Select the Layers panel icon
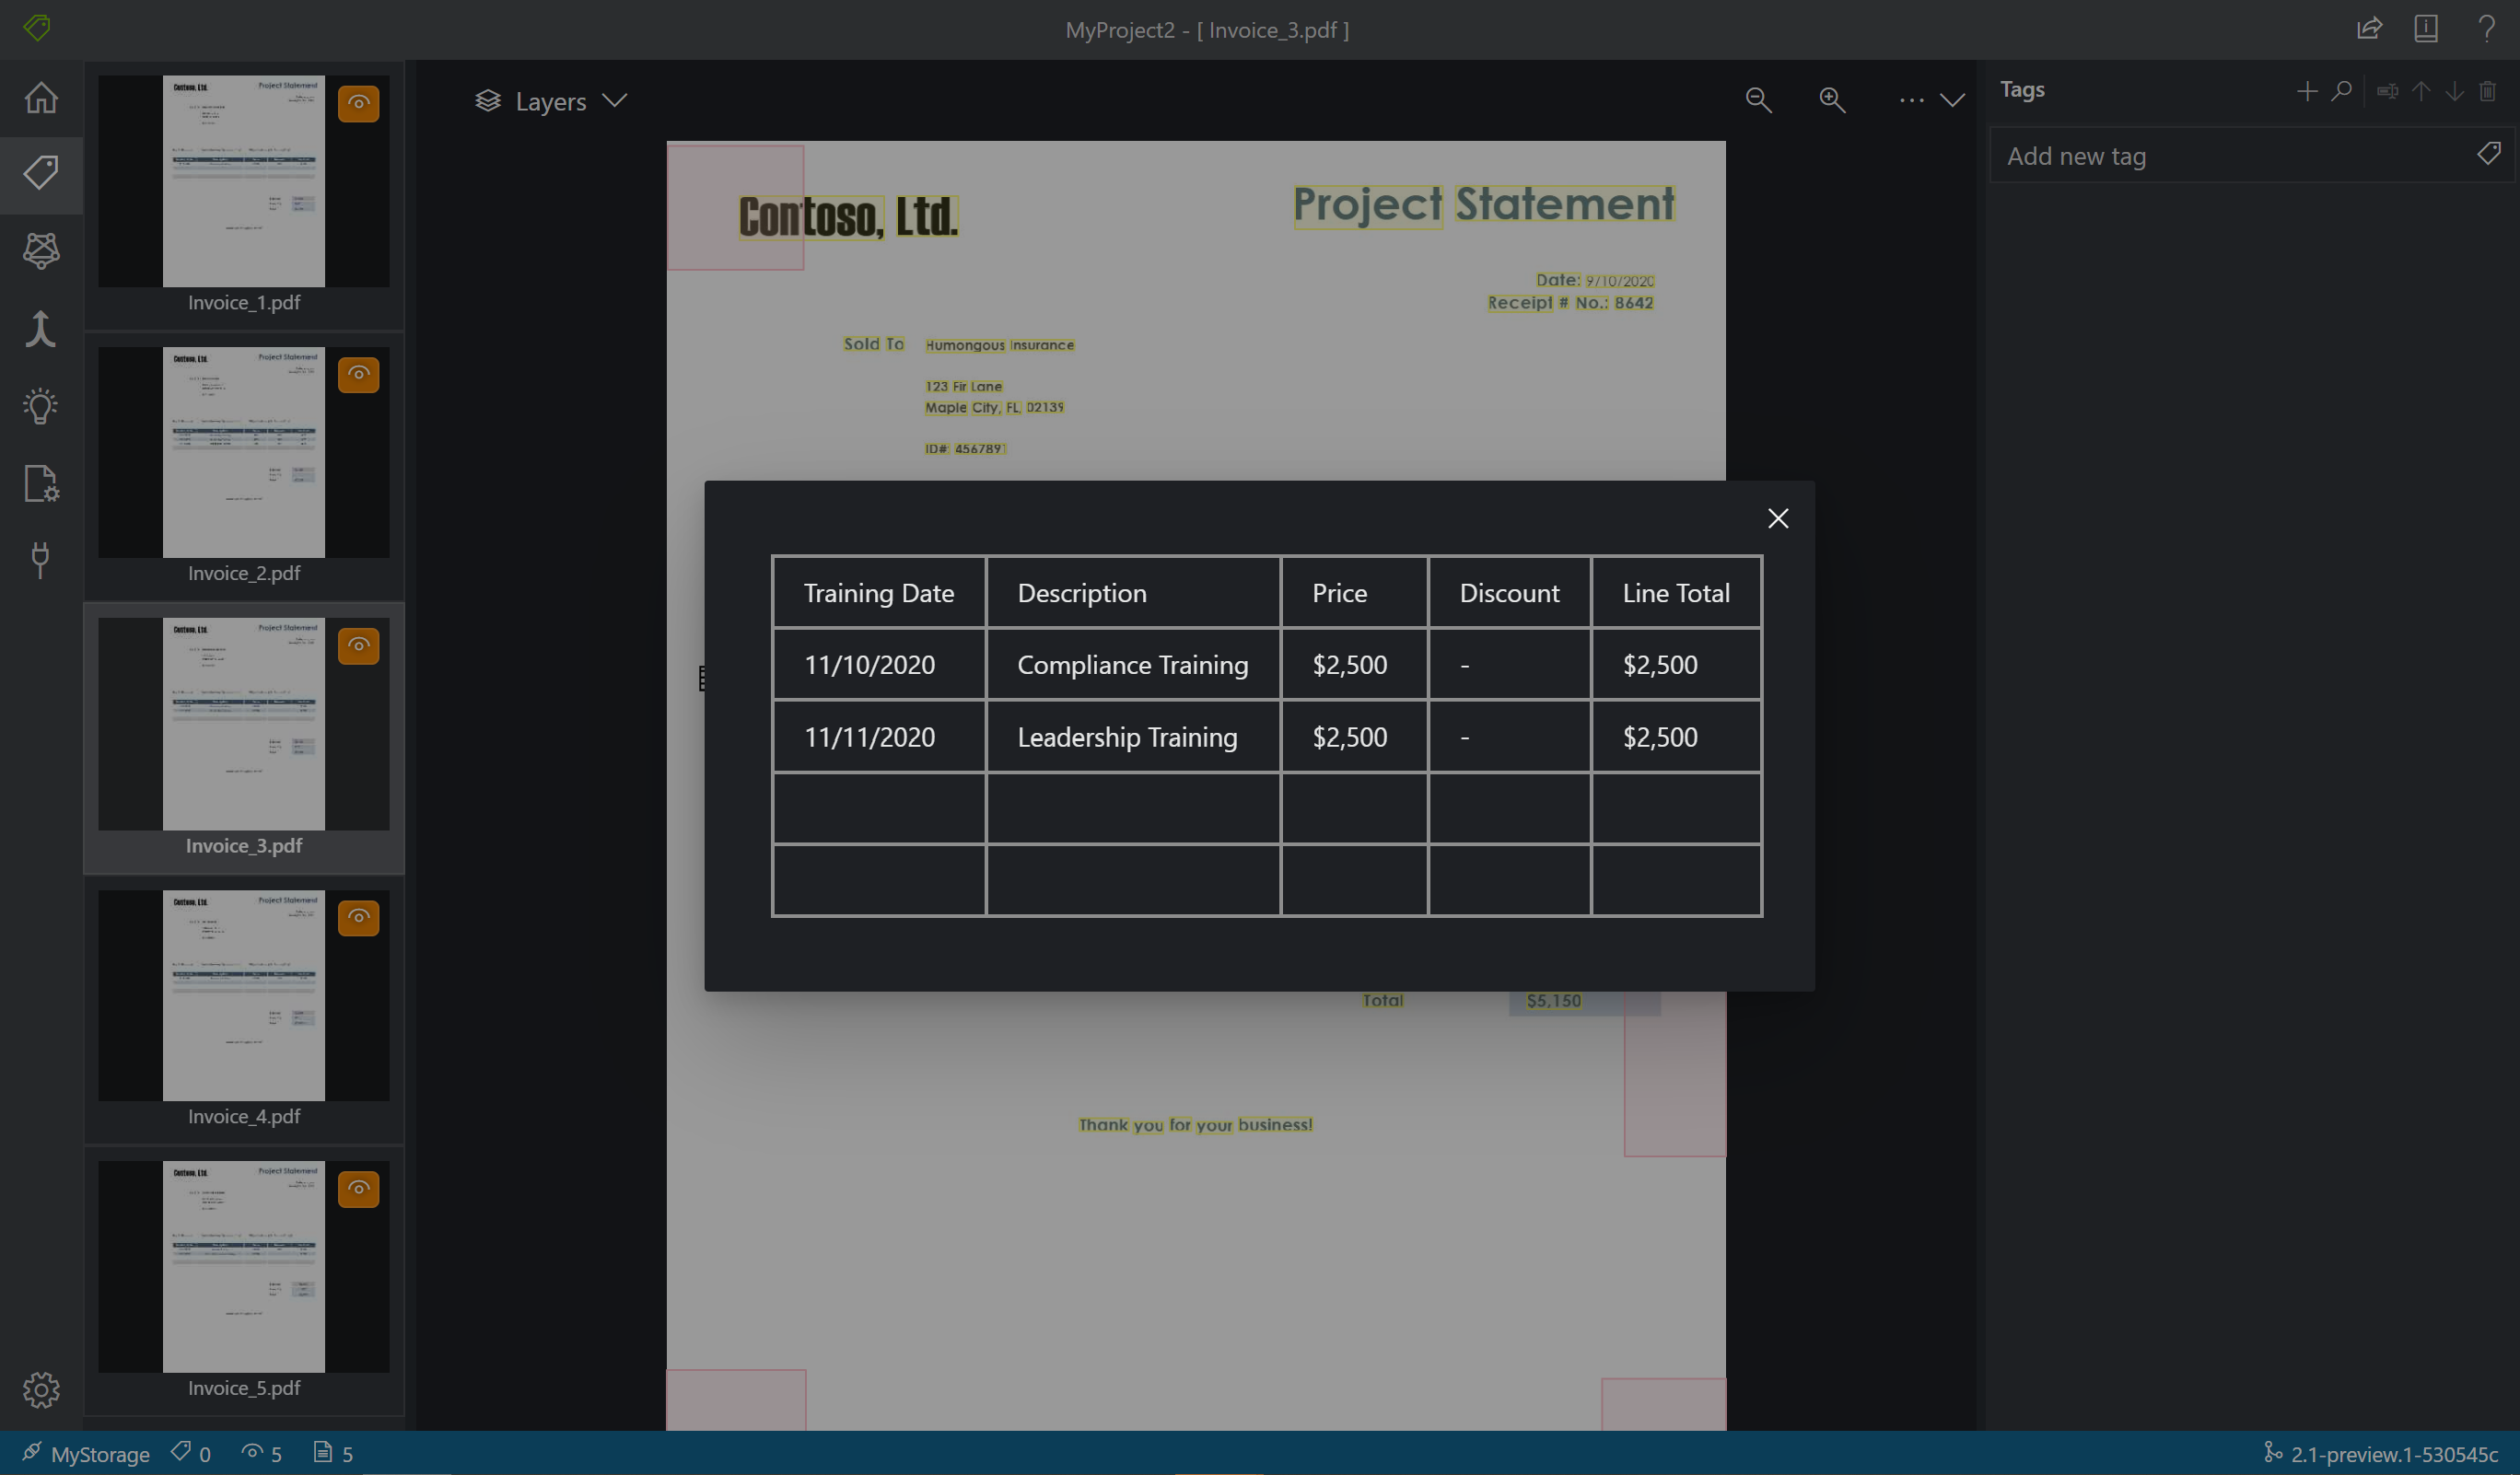 [486, 100]
